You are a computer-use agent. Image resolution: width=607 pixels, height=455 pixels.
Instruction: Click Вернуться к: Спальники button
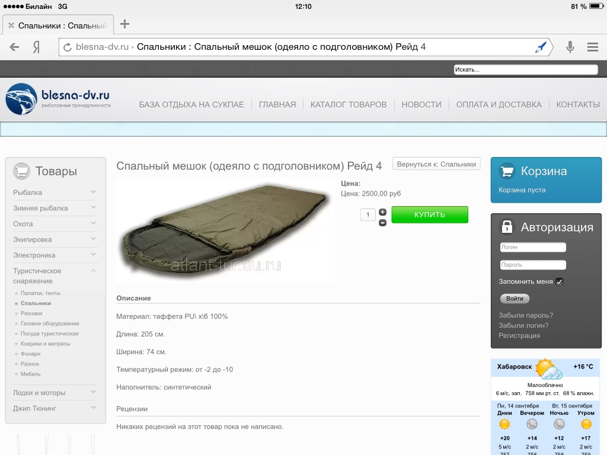[x=436, y=164]
